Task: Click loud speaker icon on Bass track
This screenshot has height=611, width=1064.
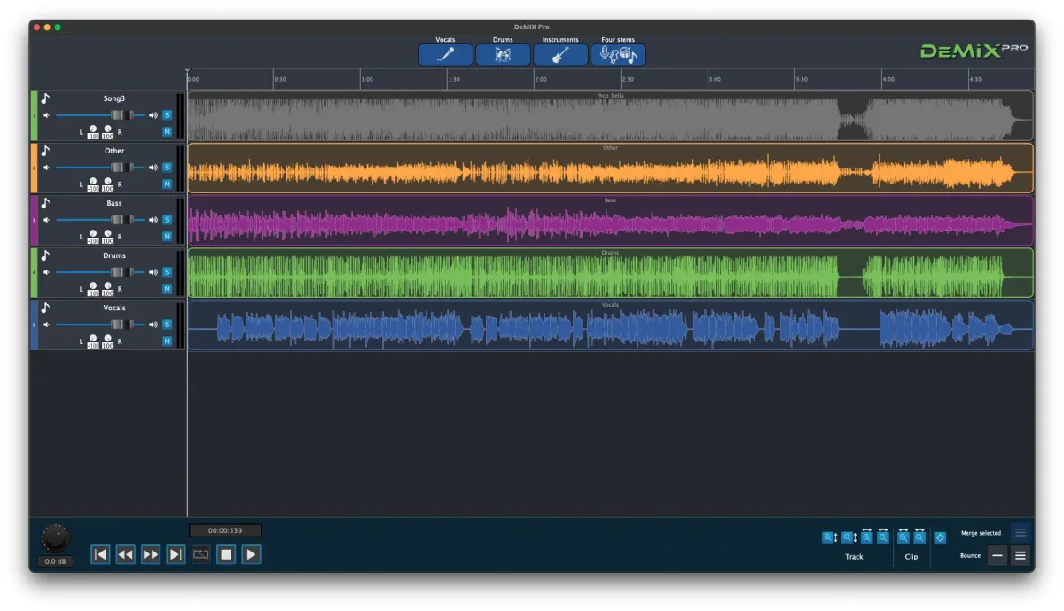Action: [x=153, y=220]
